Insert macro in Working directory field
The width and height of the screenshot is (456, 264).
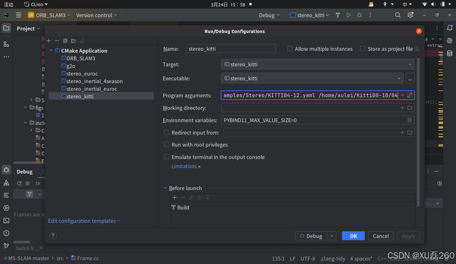[402, 108]
